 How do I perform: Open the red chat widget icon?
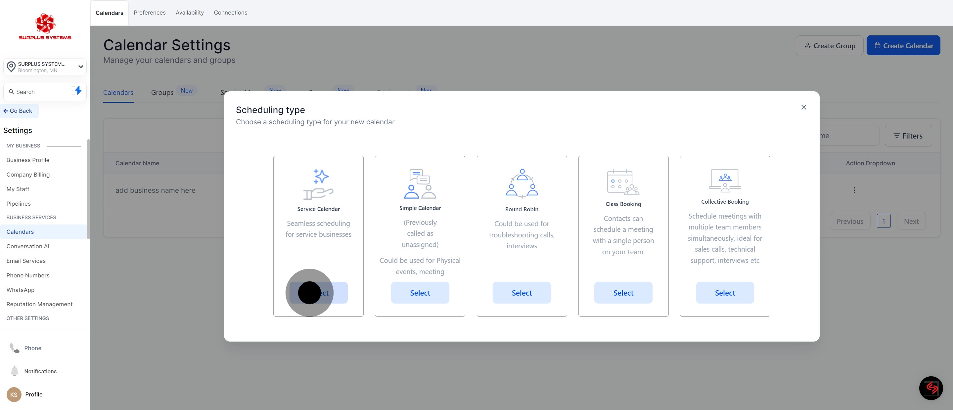[931, 388]
